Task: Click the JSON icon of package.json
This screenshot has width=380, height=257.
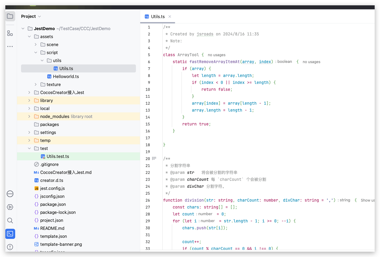Action: click(37, 204)
